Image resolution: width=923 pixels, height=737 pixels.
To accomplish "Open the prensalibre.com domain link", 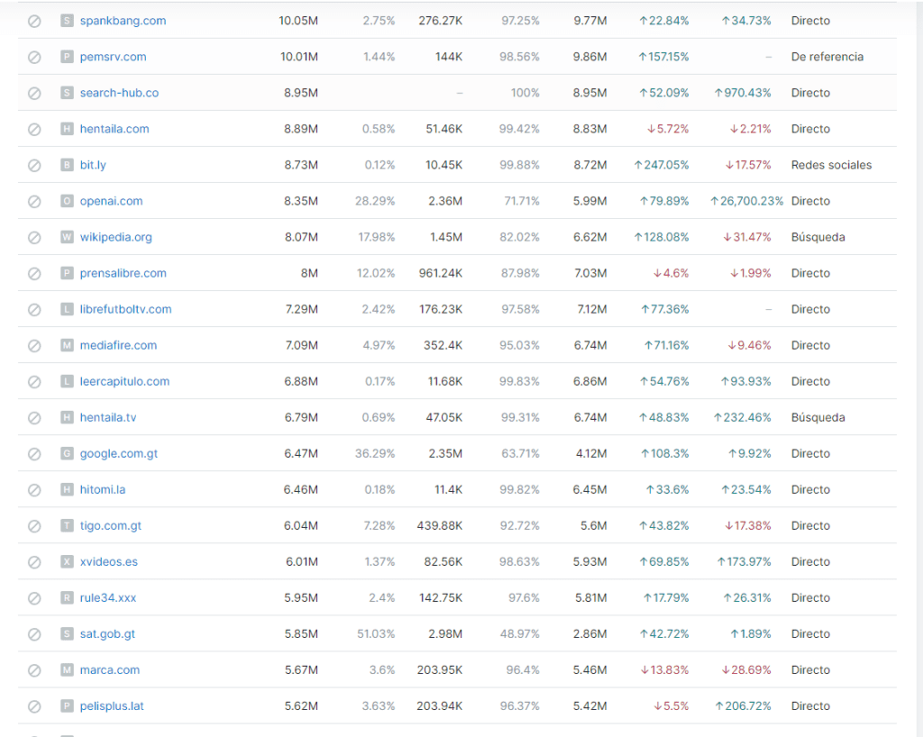I will coord(123,274).
